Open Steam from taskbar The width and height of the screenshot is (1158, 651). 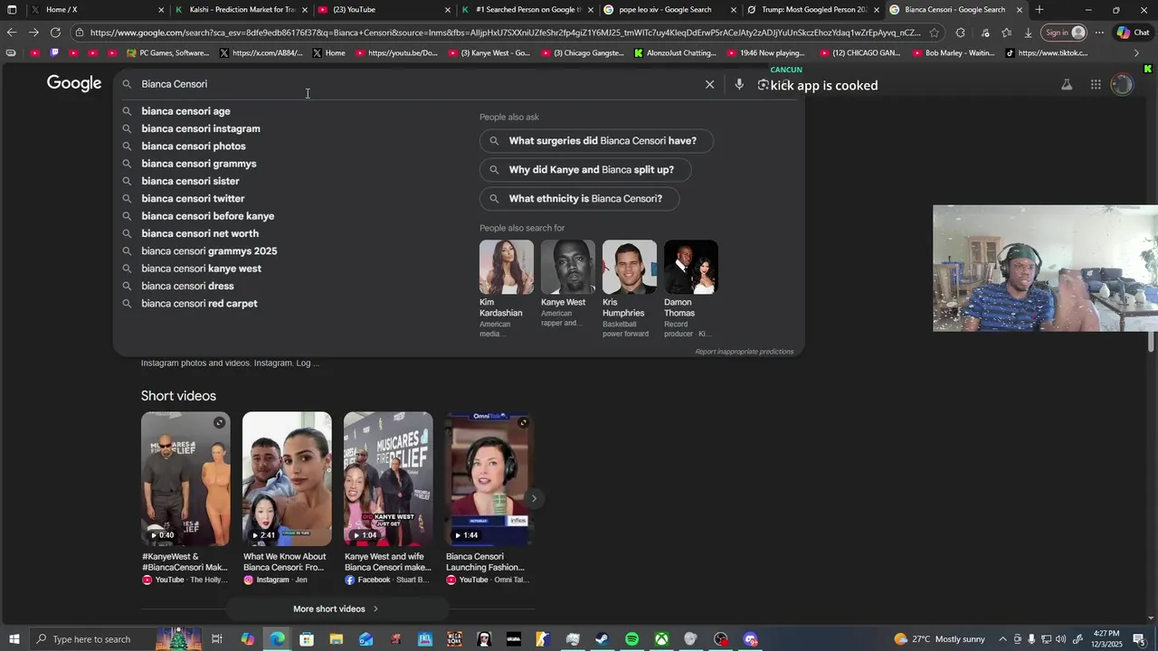602,639
